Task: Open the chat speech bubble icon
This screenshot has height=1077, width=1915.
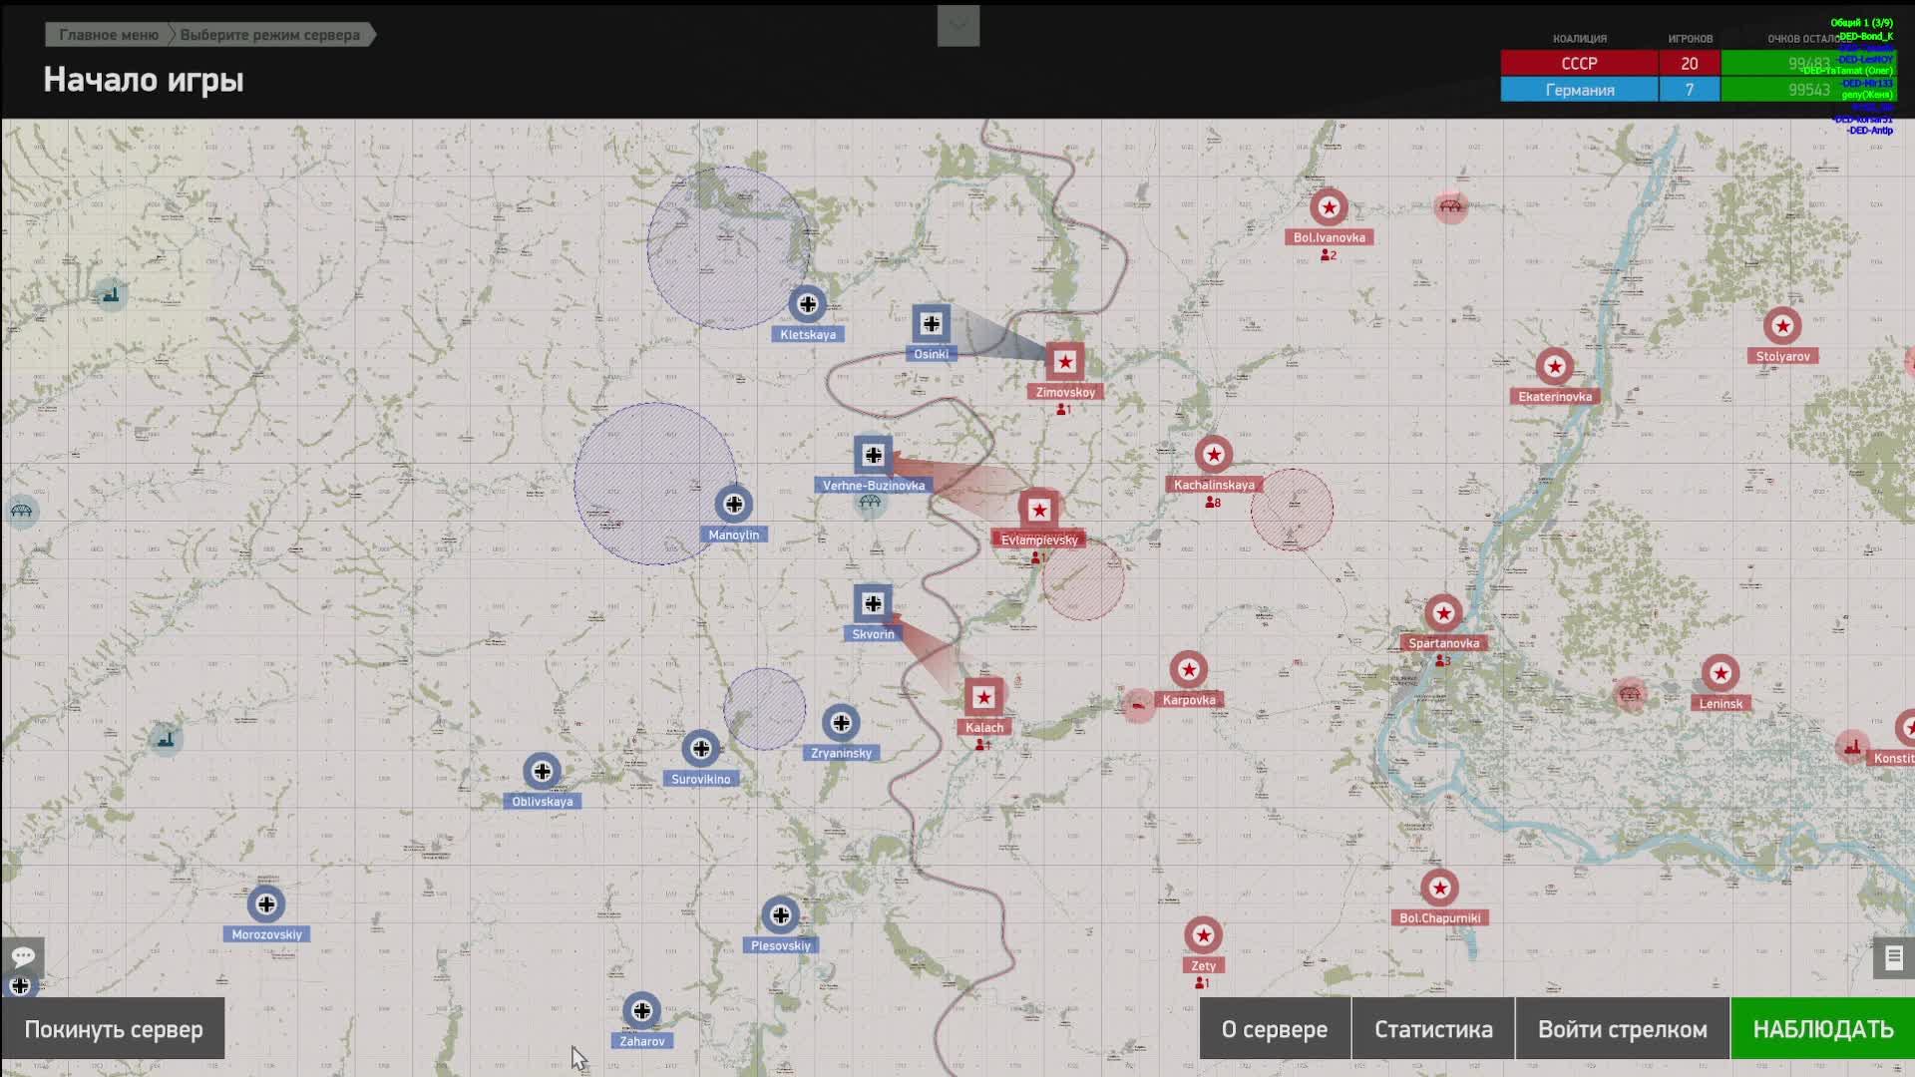Action: pos(23,956)
